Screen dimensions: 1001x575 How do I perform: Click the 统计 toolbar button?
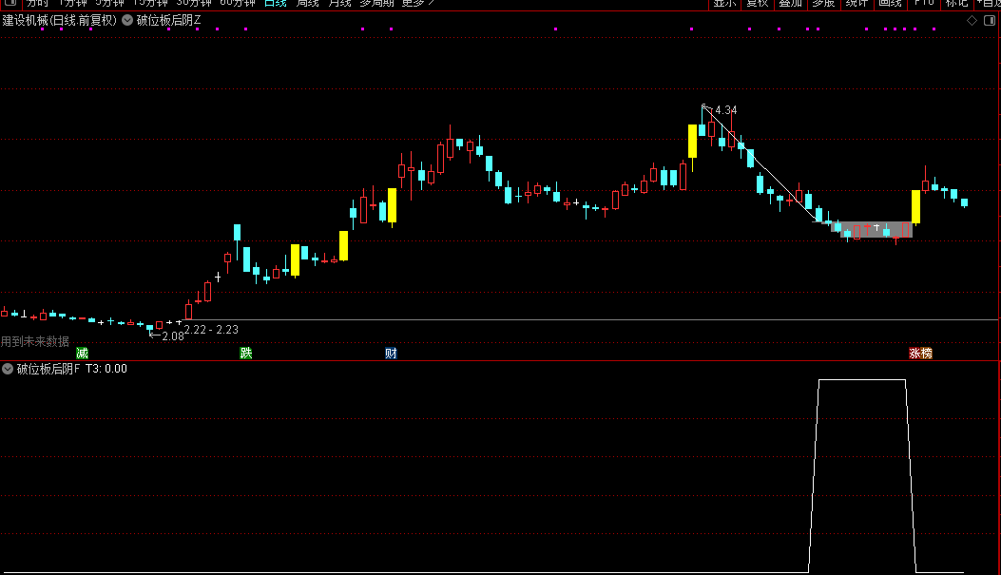point(857,3)
